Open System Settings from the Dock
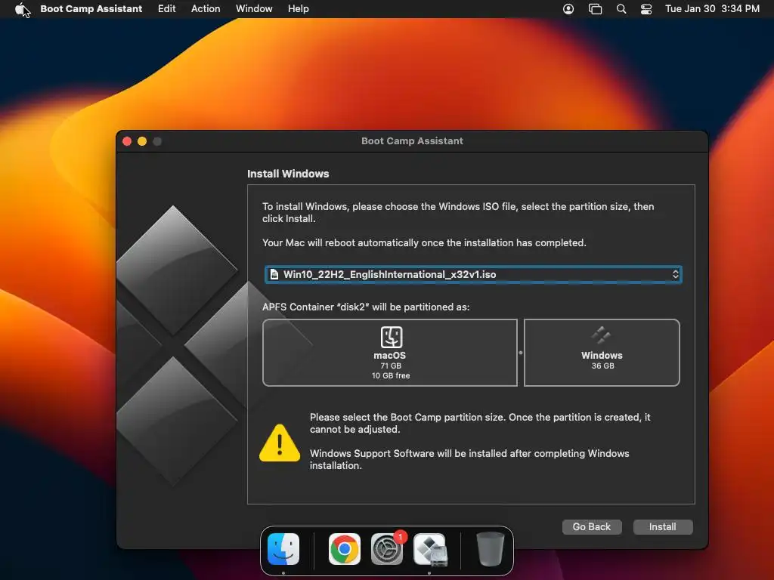Viewport: 774px width, 580px height. click(x=387, y=549)
